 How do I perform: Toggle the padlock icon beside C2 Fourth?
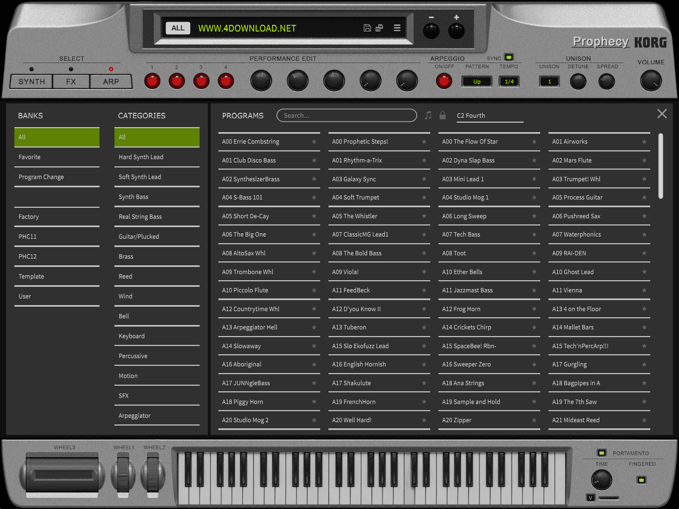point(442,115)
